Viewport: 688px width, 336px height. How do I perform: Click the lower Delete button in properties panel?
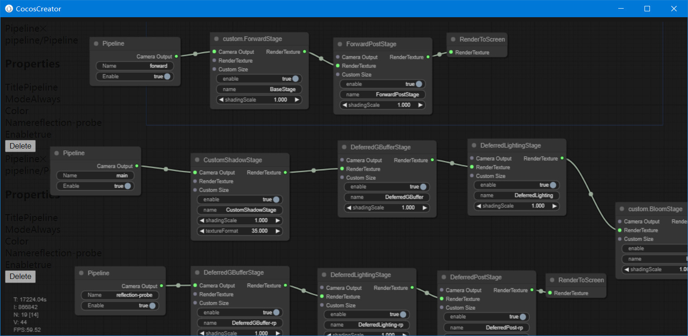(x=20, y=276)
